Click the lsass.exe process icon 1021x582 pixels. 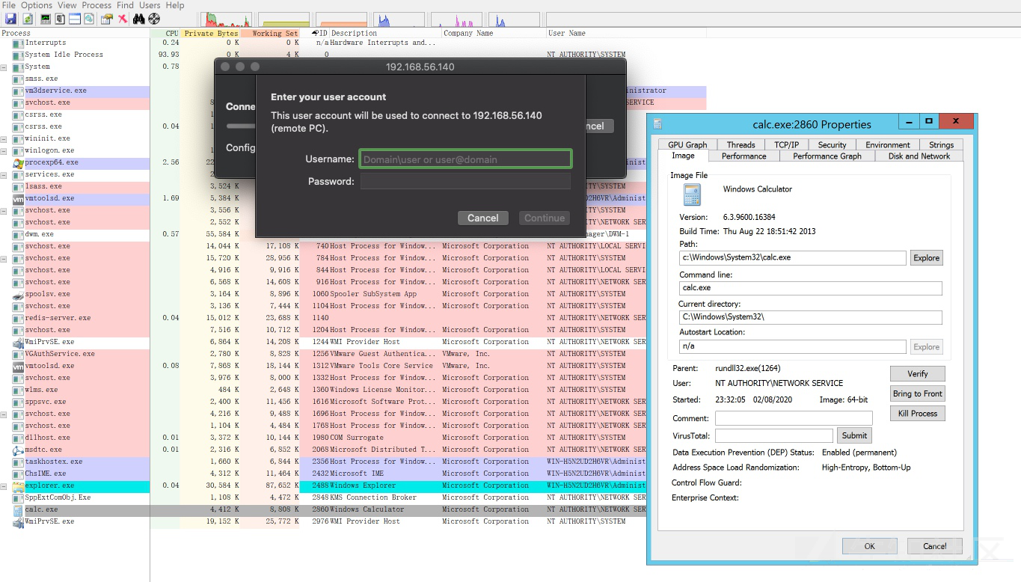tap(18, 186)
